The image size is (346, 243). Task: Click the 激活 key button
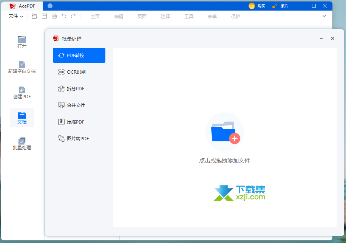point(280,6)
